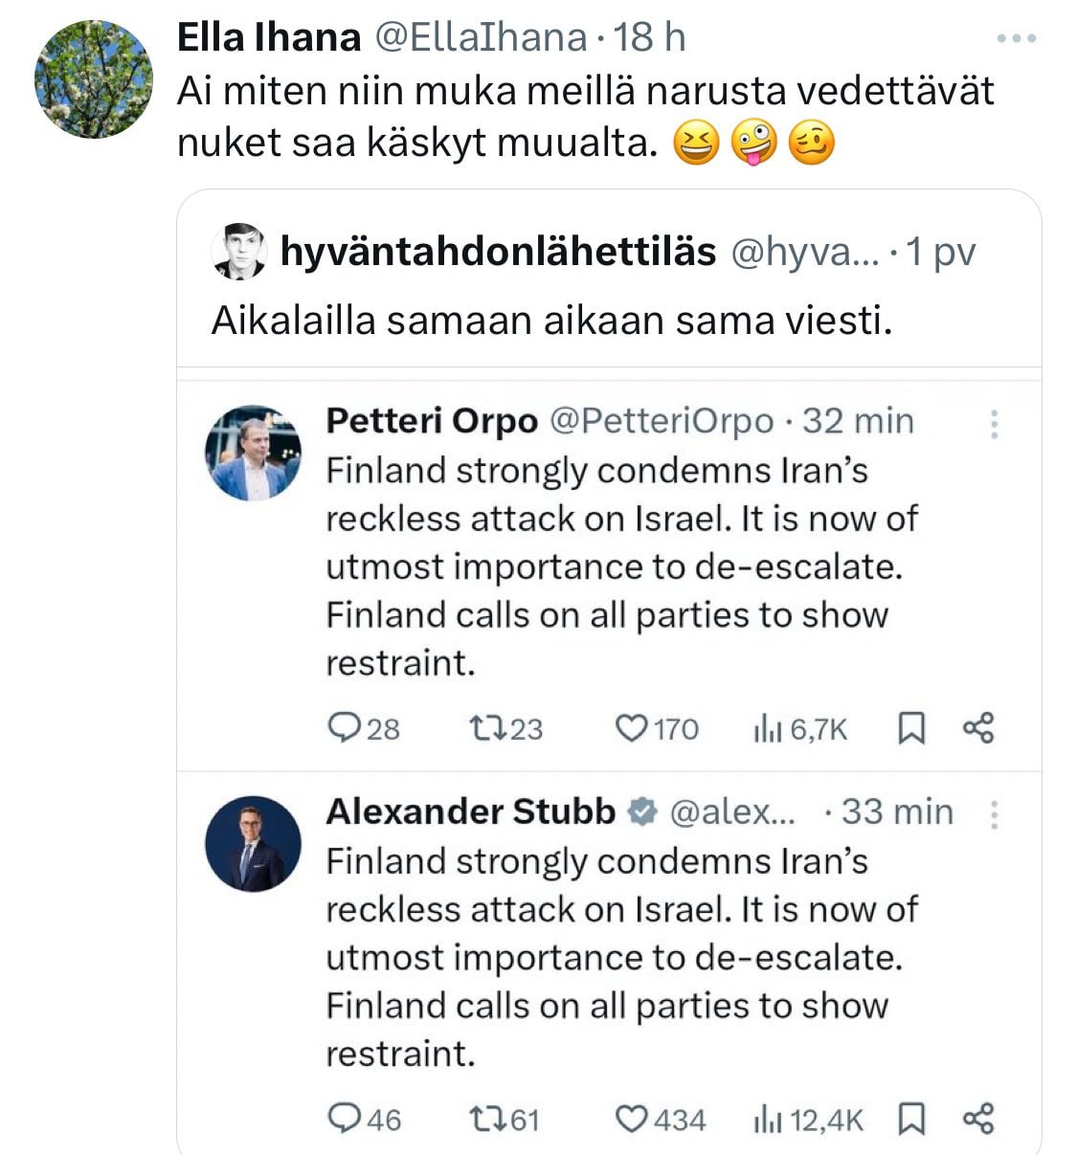The height and width of the screenshot is (1155, 1077).
Task: Bookmark Petteri Orpo's tweet
Action: (910, 729)
